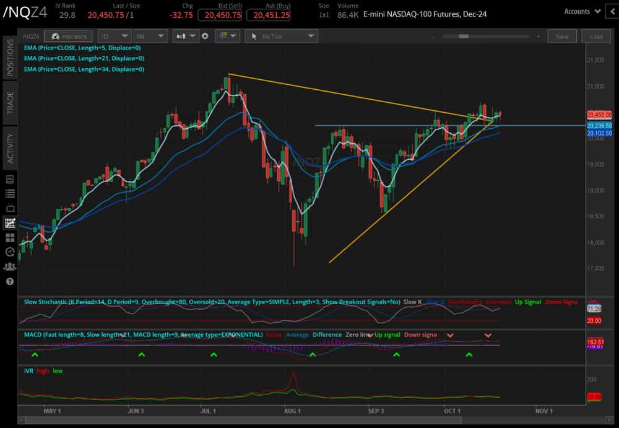Expand the Accounts dropdown

(581, 11)
